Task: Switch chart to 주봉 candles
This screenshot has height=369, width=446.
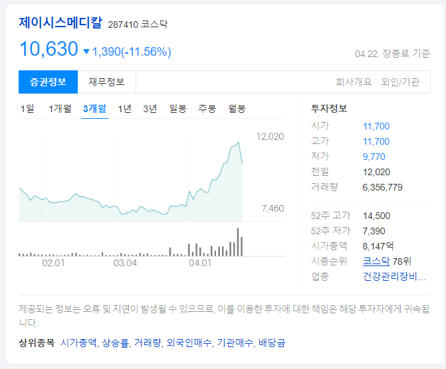Action: click(207, 109)
